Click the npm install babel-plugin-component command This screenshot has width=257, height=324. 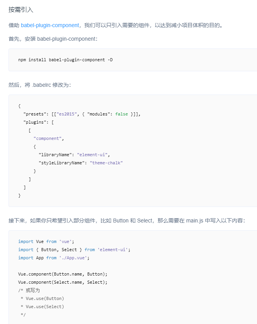coord(65,60)
